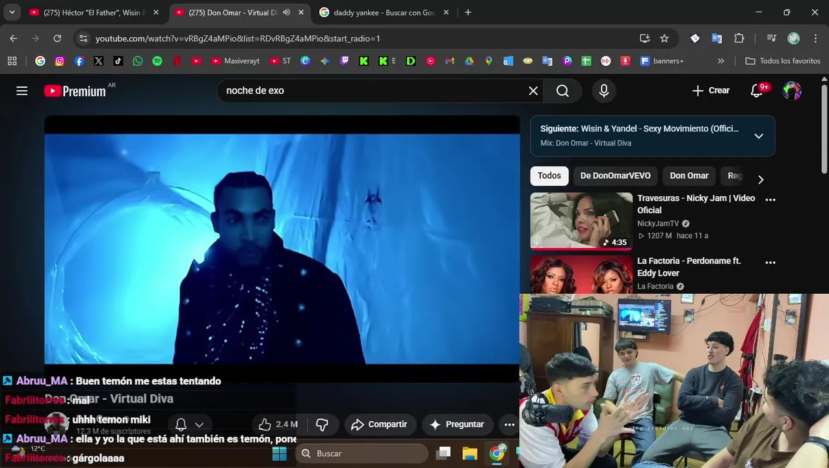829x468 pixels.
Task: Open the Facebook bookmark
Action: pos(79,61)
